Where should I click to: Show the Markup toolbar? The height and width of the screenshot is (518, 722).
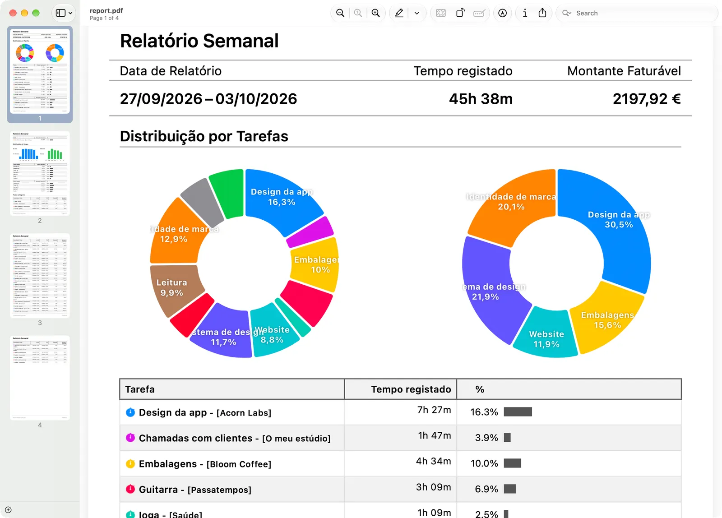(x=503, y=13)
